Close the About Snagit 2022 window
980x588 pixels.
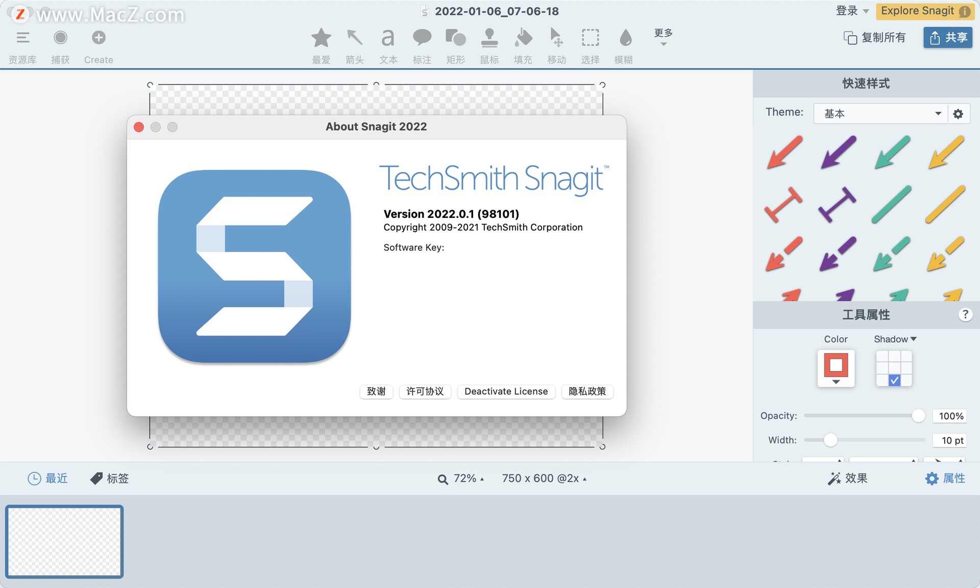coord(139,127)
